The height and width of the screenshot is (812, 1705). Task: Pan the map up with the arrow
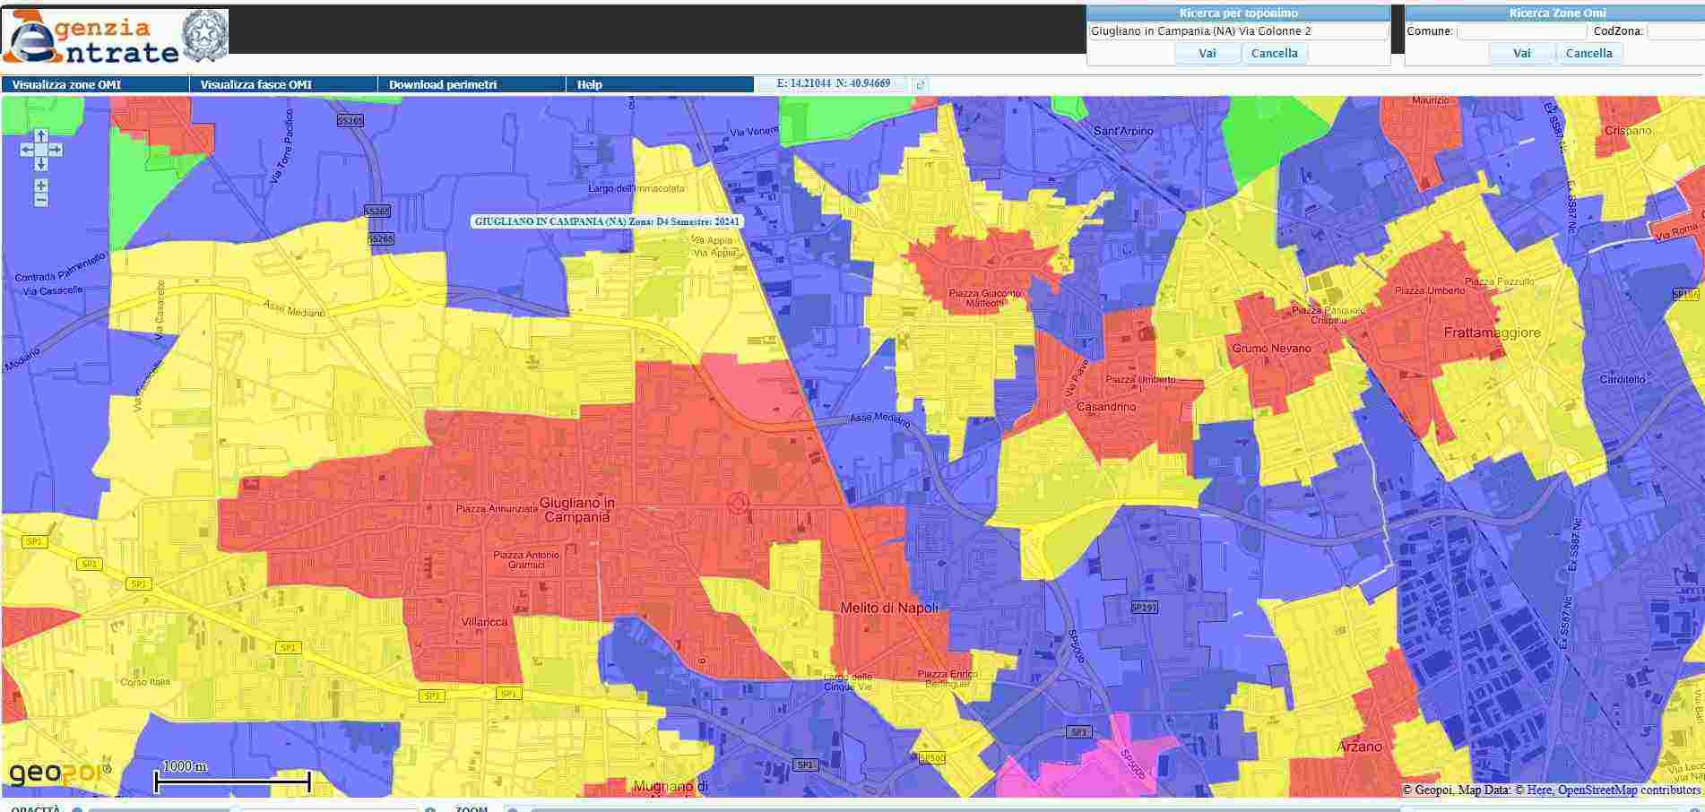(41, 136)
